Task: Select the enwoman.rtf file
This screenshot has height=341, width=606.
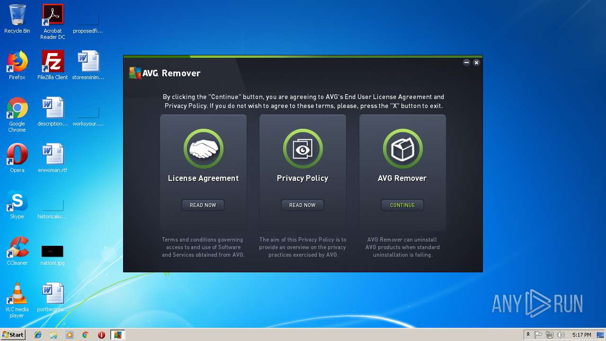Action: [x=53, y=158]
